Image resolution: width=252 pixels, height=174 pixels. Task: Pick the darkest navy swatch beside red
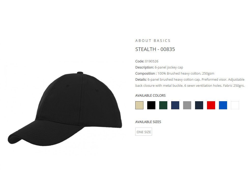pos(199,105)
